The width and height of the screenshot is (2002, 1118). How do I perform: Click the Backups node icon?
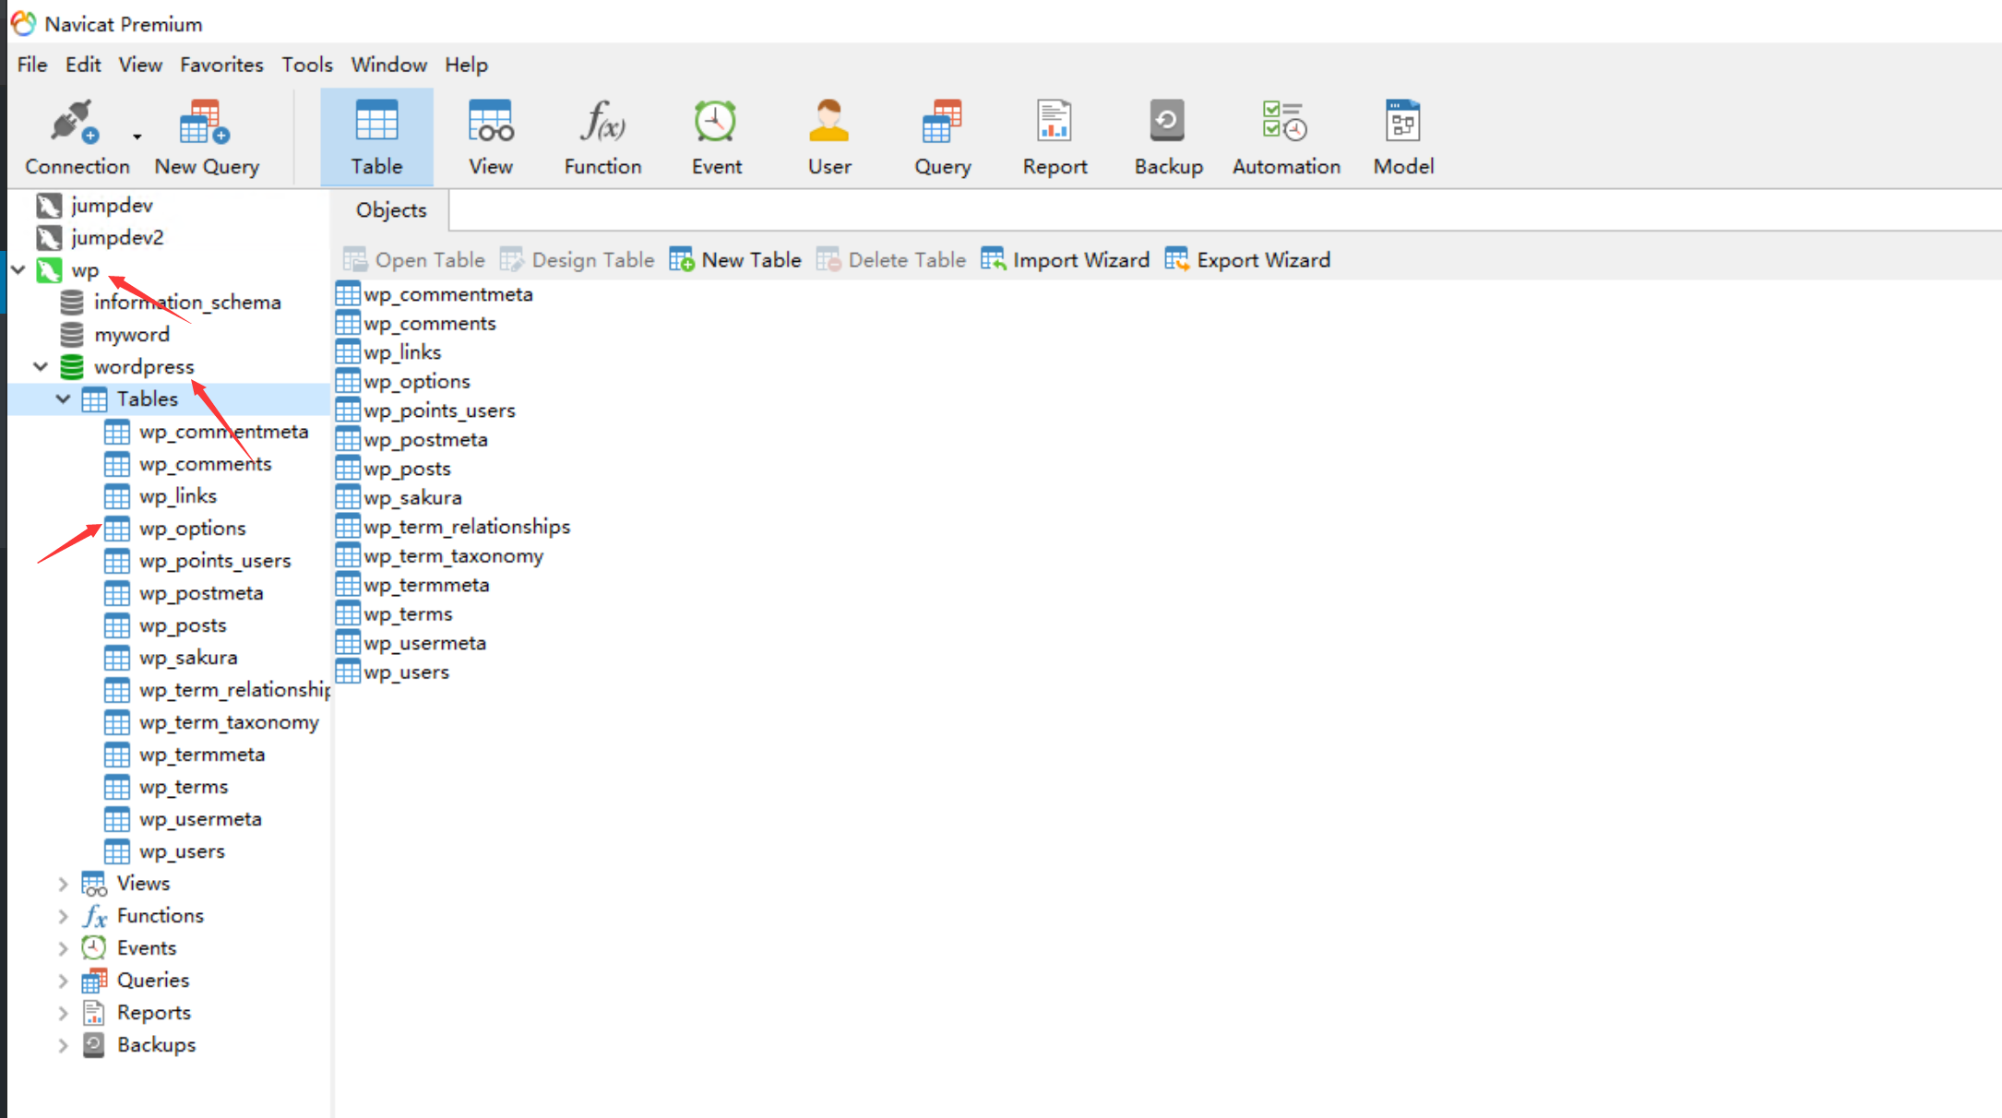click(x=94, y=1044)
